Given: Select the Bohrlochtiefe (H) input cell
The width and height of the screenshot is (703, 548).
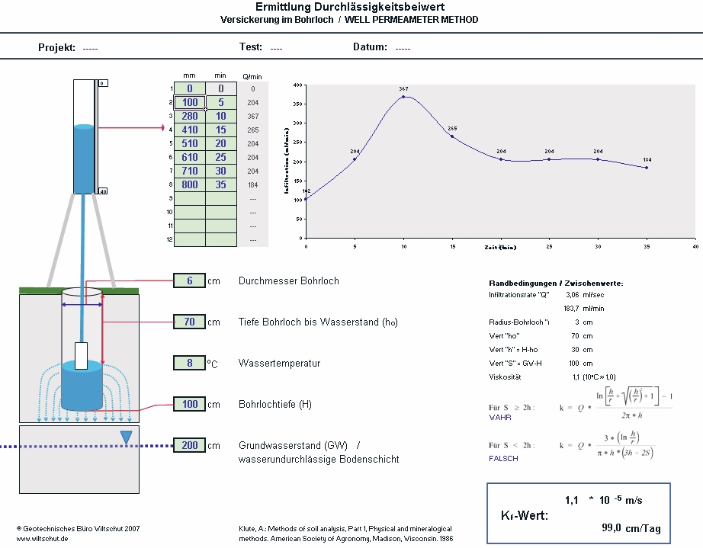Looking at the screenshot, I should (x=189, y=404).
